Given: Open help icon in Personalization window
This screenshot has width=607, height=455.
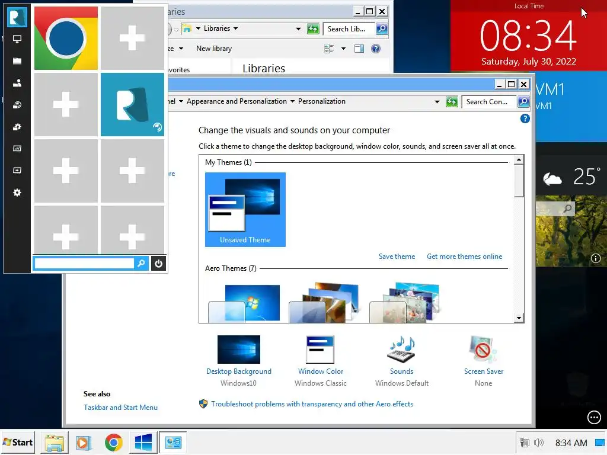Looking at the screenshot, I should (525, 118).
